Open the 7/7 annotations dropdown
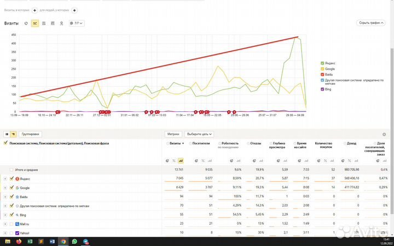 [x=77, y=23]
